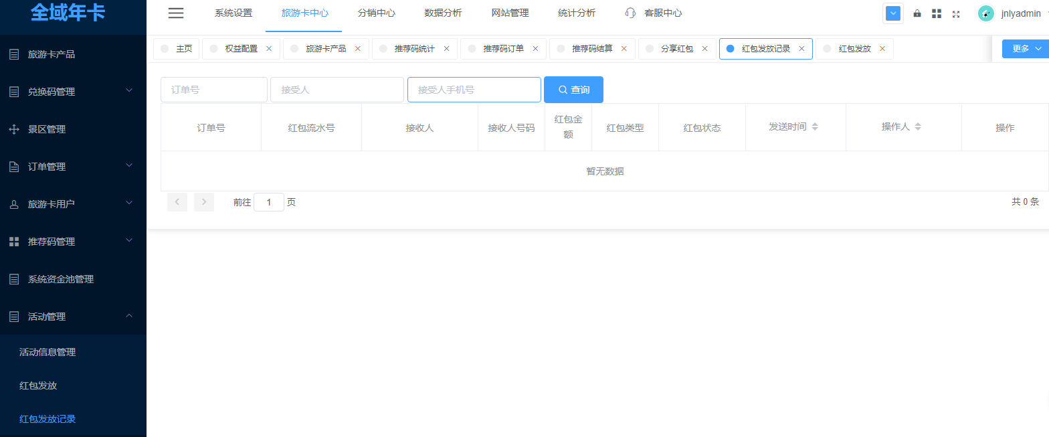Click 旅游卡用户 sidebar person icon
Viewport: 1049px width, 437px height.
coord(14,205)
